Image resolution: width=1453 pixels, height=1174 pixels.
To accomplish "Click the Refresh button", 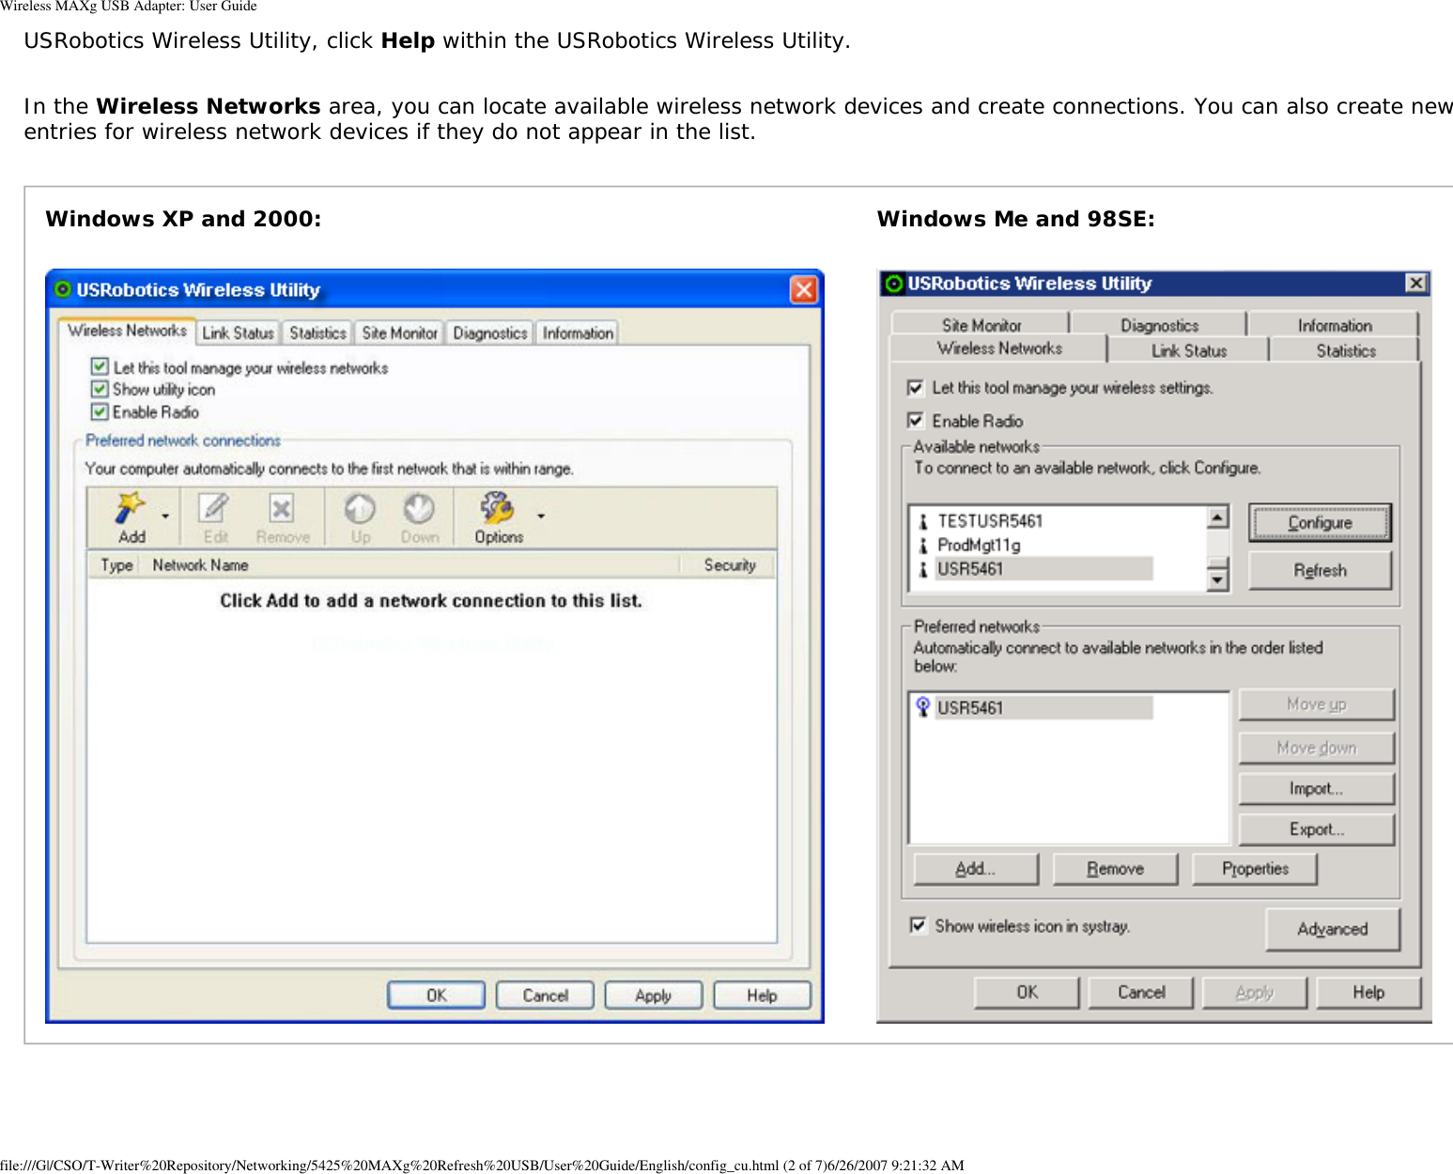I will [x=1320, y=570].
